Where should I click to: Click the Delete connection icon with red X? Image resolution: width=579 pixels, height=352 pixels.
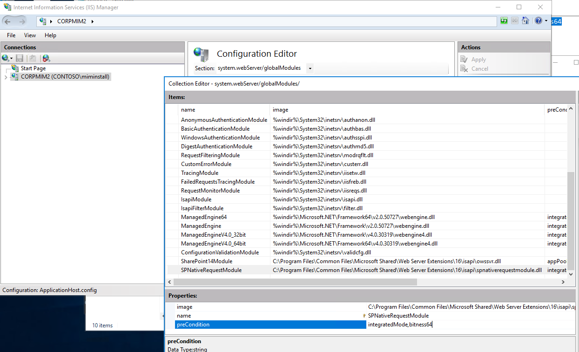pos(46,58)
